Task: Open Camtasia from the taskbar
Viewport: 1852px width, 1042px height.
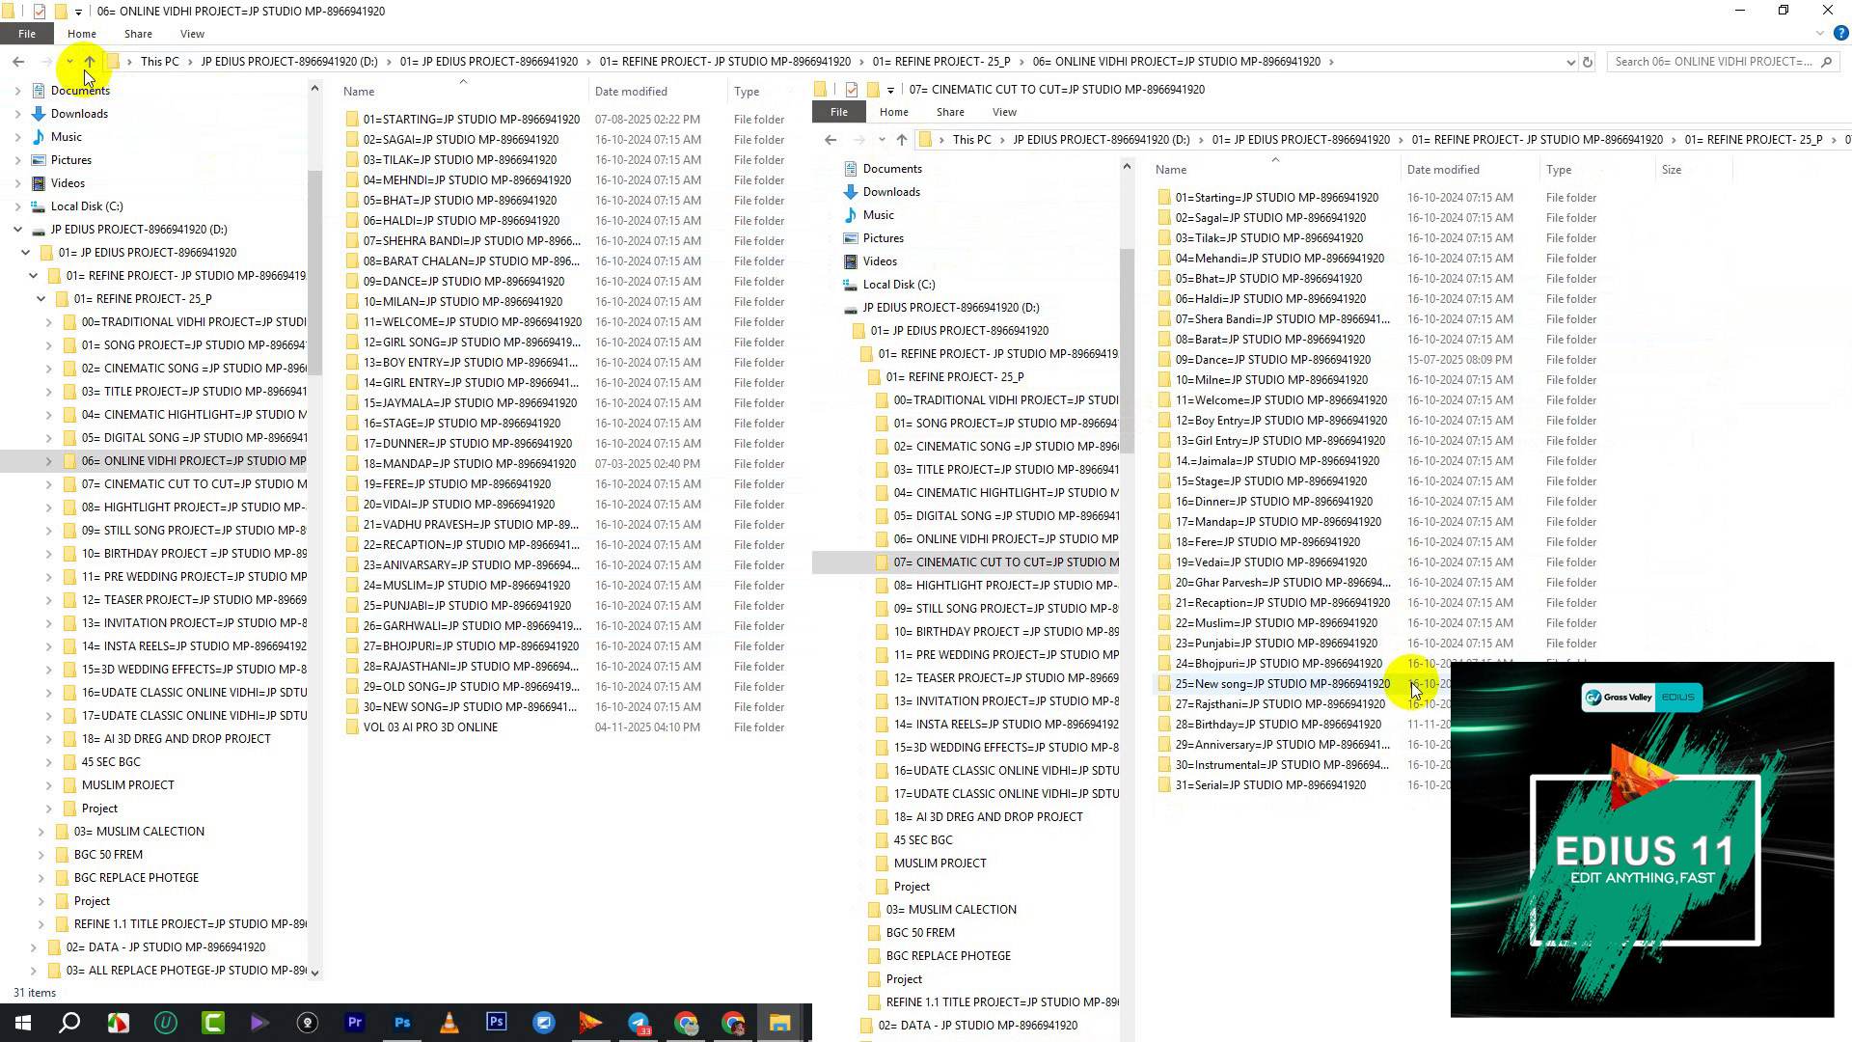Action: tap(213, 1023)
